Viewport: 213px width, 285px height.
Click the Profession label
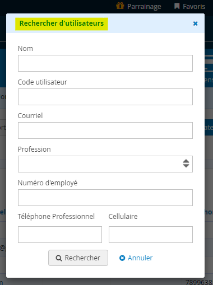pos(34,149)
